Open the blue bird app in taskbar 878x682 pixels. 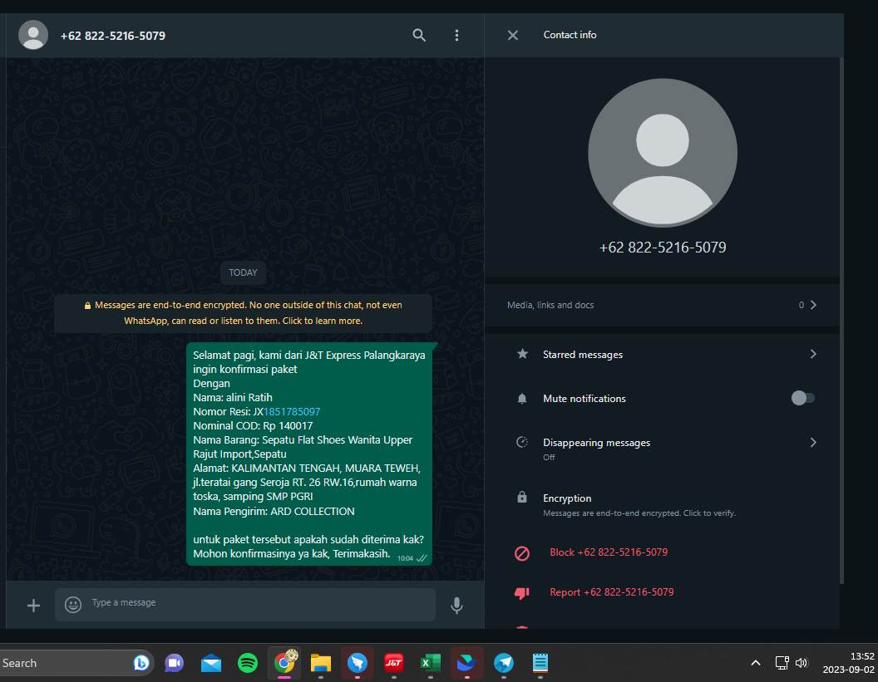(358, 663)
